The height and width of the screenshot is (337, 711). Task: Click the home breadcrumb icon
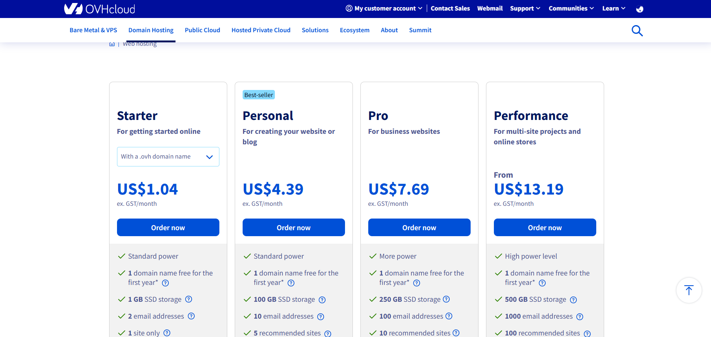tap(112, 44)
